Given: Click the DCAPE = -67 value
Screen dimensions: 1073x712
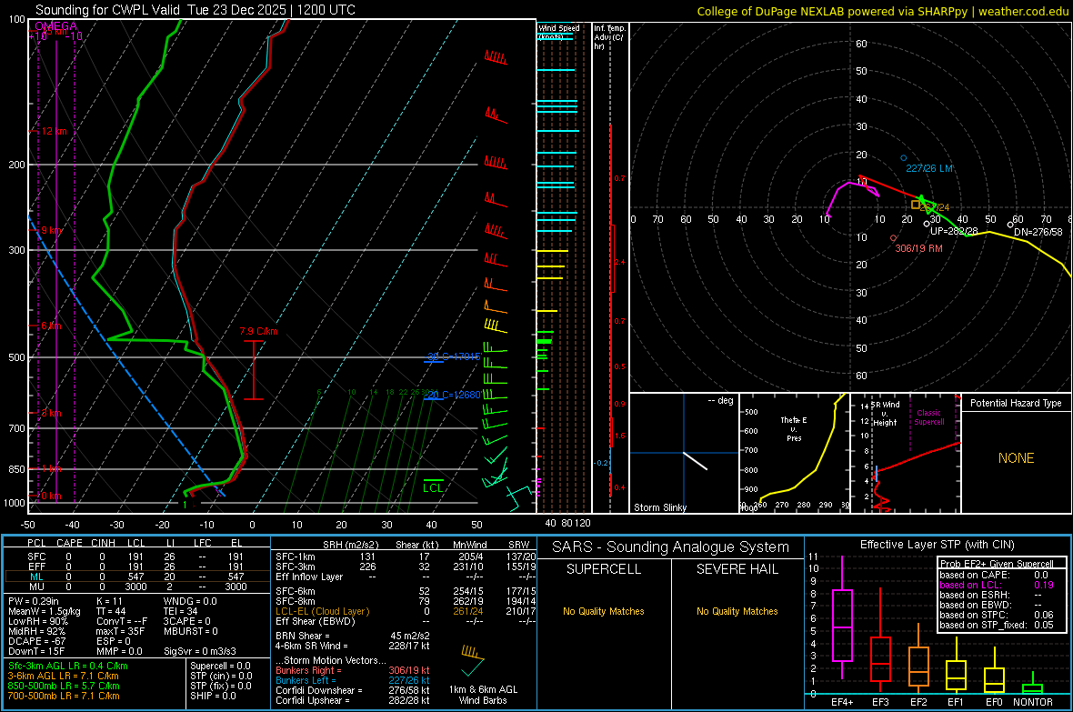Looking at the screenshot, I should (36, 641).
